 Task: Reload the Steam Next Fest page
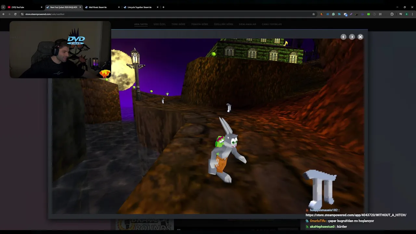tap(15, 14)
